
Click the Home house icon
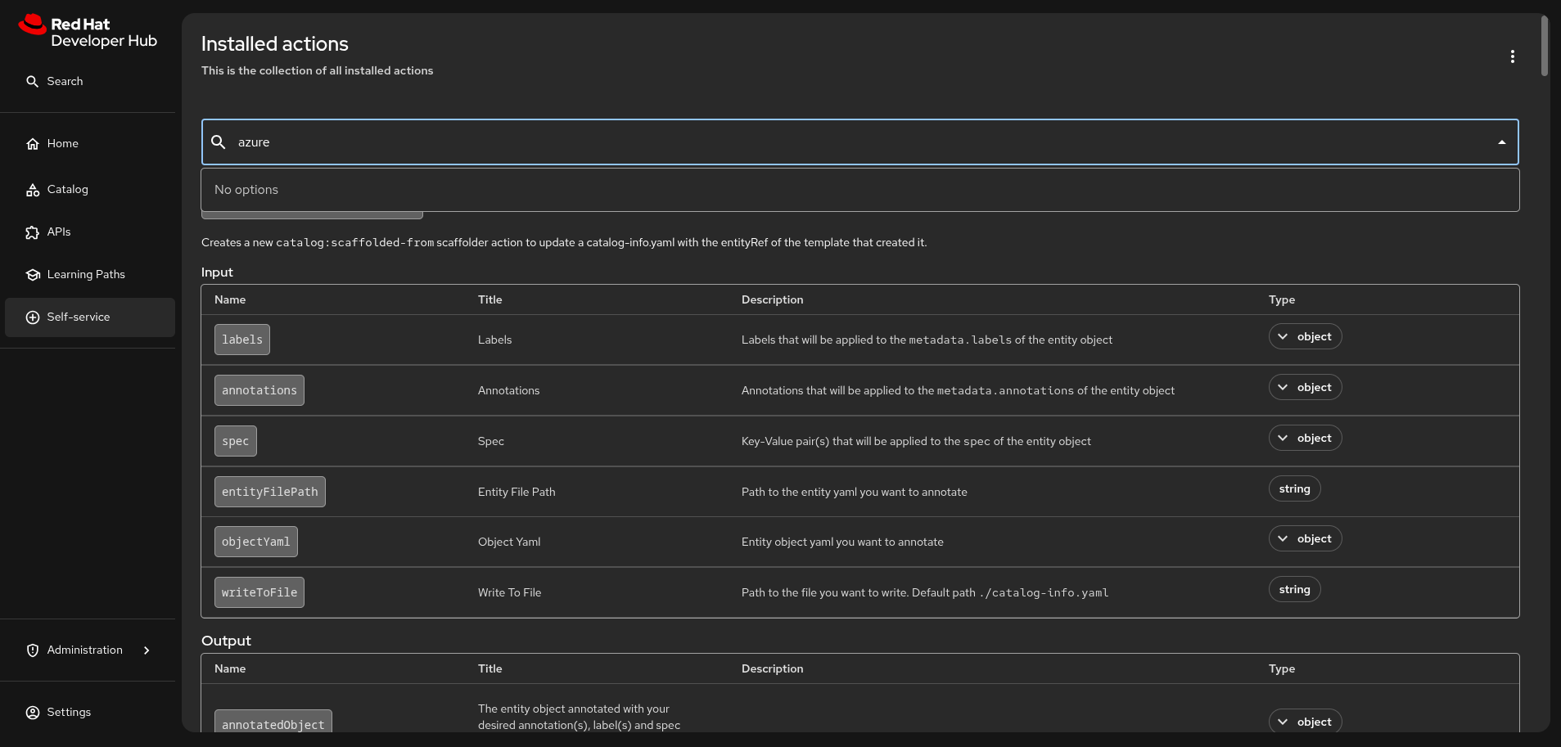[x=33, y=144]
